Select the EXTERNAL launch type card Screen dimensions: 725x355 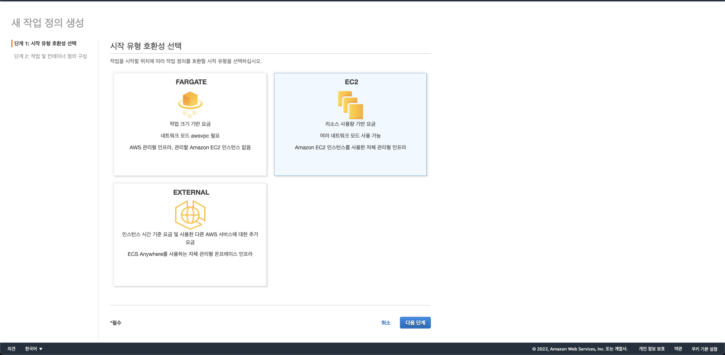pyautogui.click(x=190, y=235)
